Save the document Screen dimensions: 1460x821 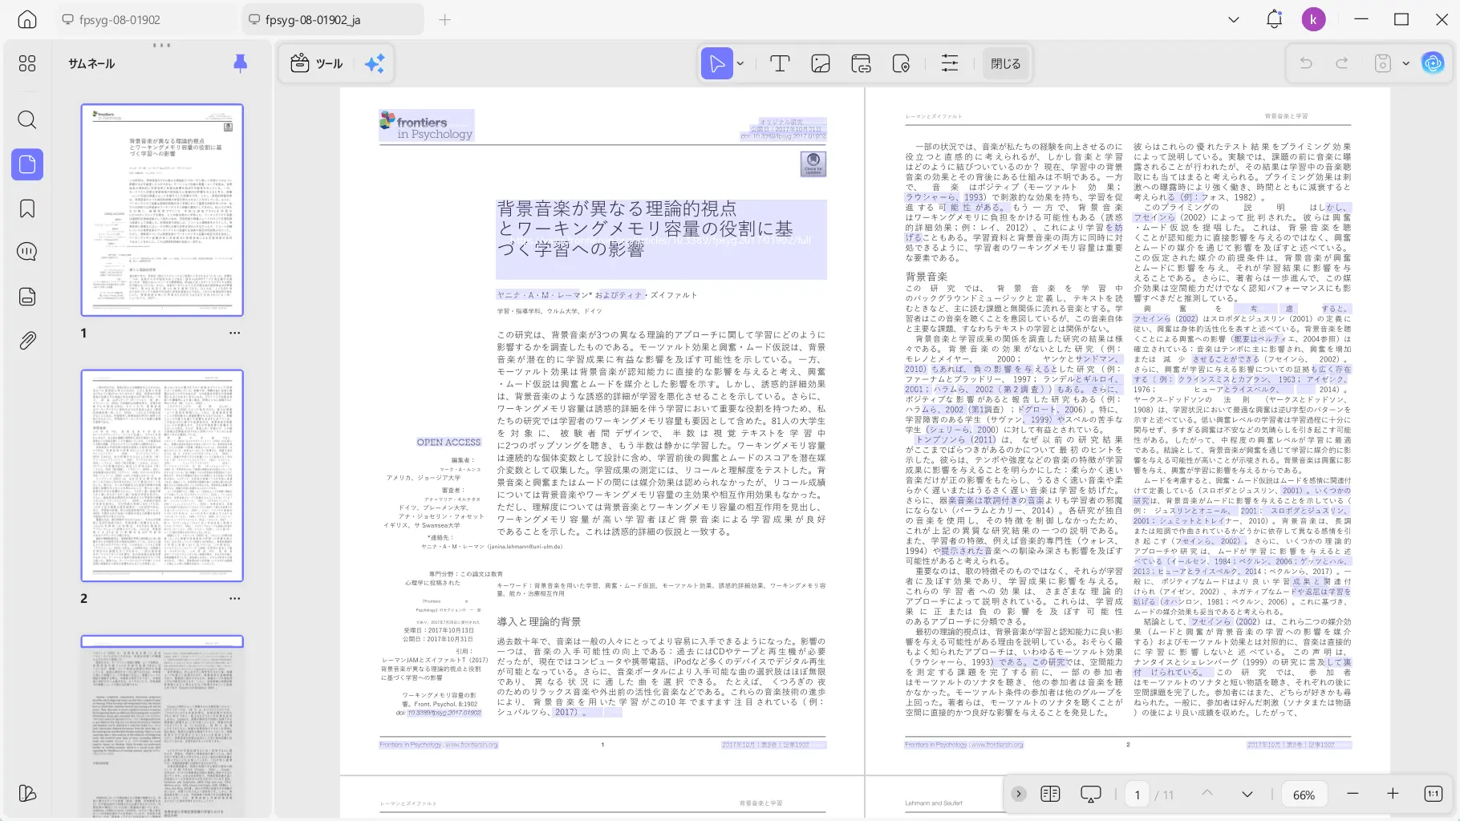1383,63
